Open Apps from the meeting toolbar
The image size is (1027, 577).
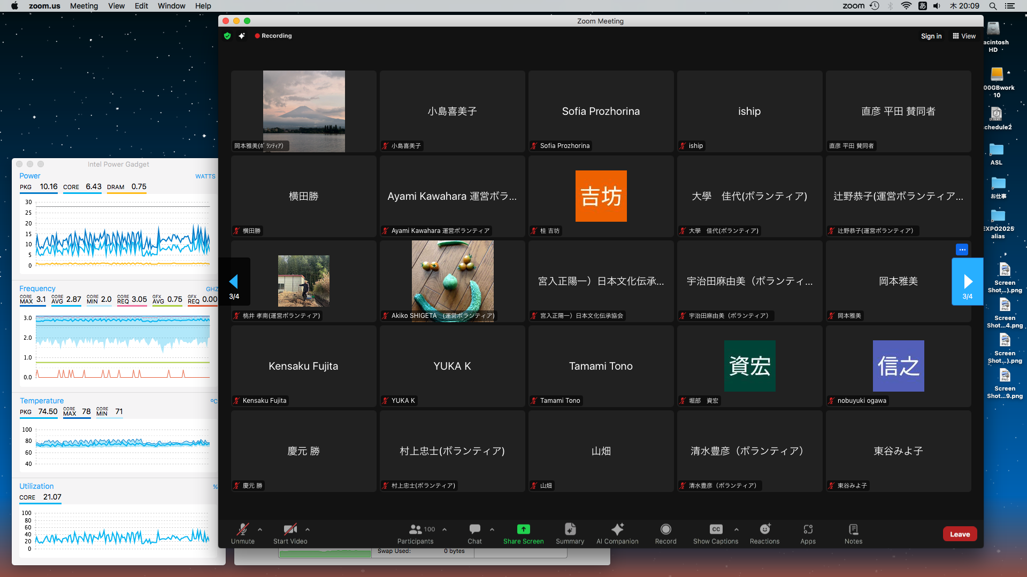pos(808,529)
